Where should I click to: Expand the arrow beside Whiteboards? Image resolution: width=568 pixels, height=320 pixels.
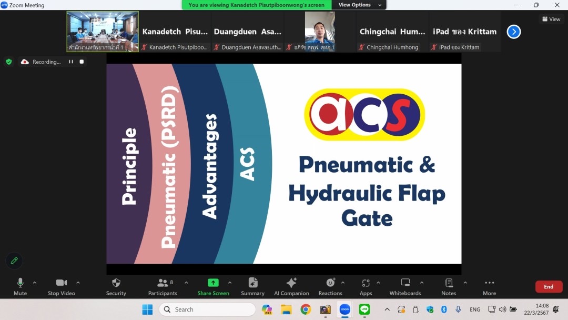tap(422, 283)
